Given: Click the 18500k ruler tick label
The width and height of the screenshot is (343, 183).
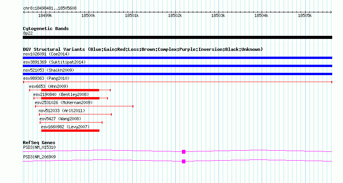Looking at the screenshot, I should click(x=88, y=15).
